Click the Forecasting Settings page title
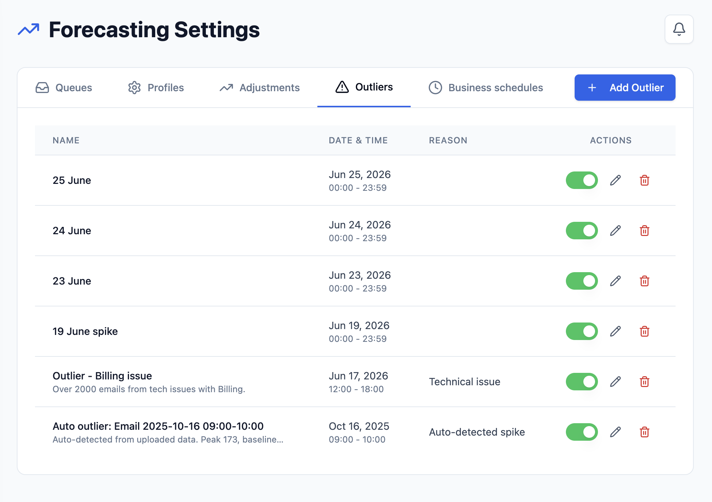712x502 pixels. click(x=154, y=30)
